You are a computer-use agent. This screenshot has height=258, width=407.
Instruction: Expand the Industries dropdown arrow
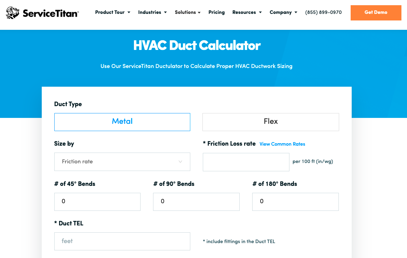click(x=166, y=12)
